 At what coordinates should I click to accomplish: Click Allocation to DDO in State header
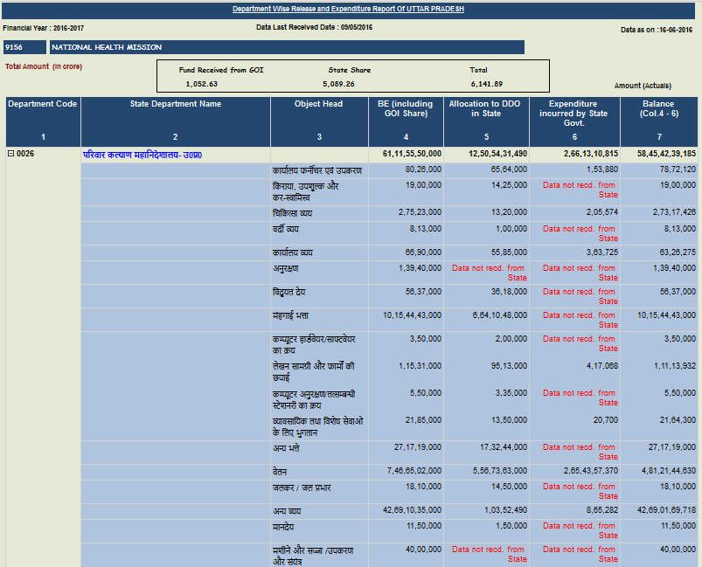[x=486, y=121]
